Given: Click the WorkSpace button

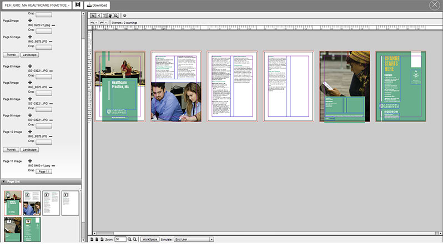Looking at the screenshot, I should pos(150,239).
